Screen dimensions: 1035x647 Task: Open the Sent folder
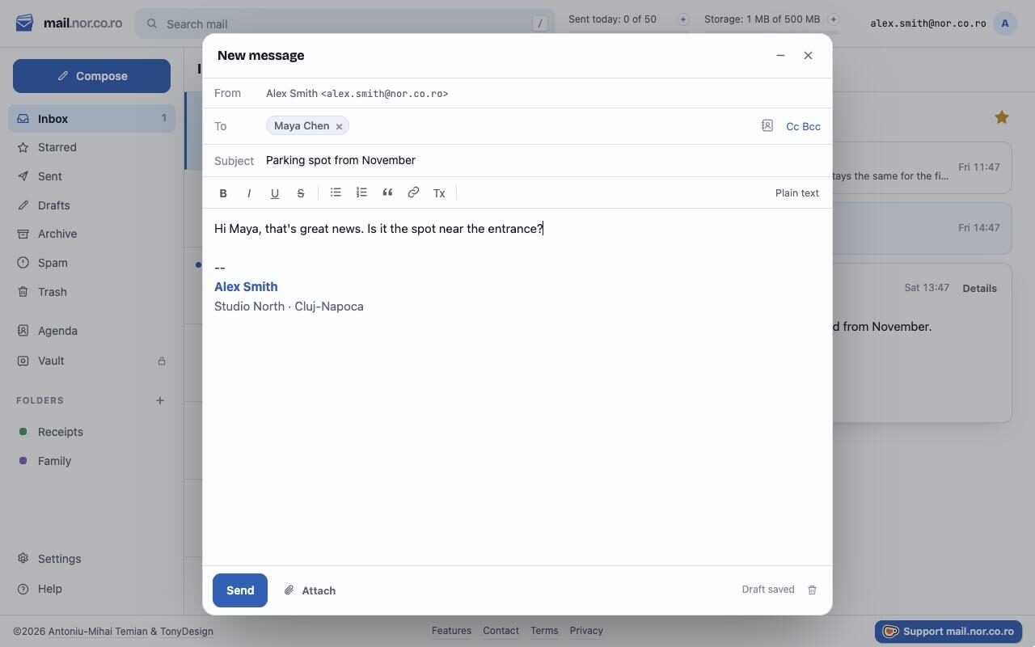[92, 176]
